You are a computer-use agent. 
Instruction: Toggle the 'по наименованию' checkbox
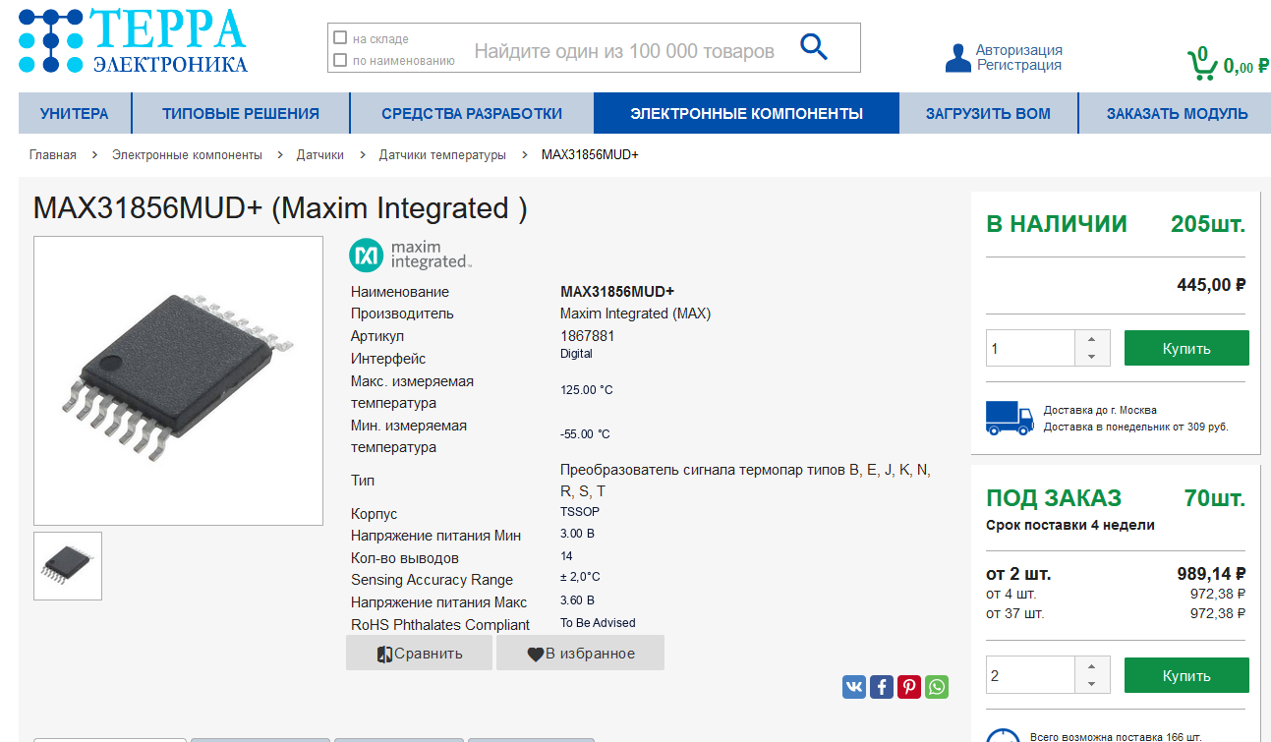pyautogui.click(x=340, y=60)
